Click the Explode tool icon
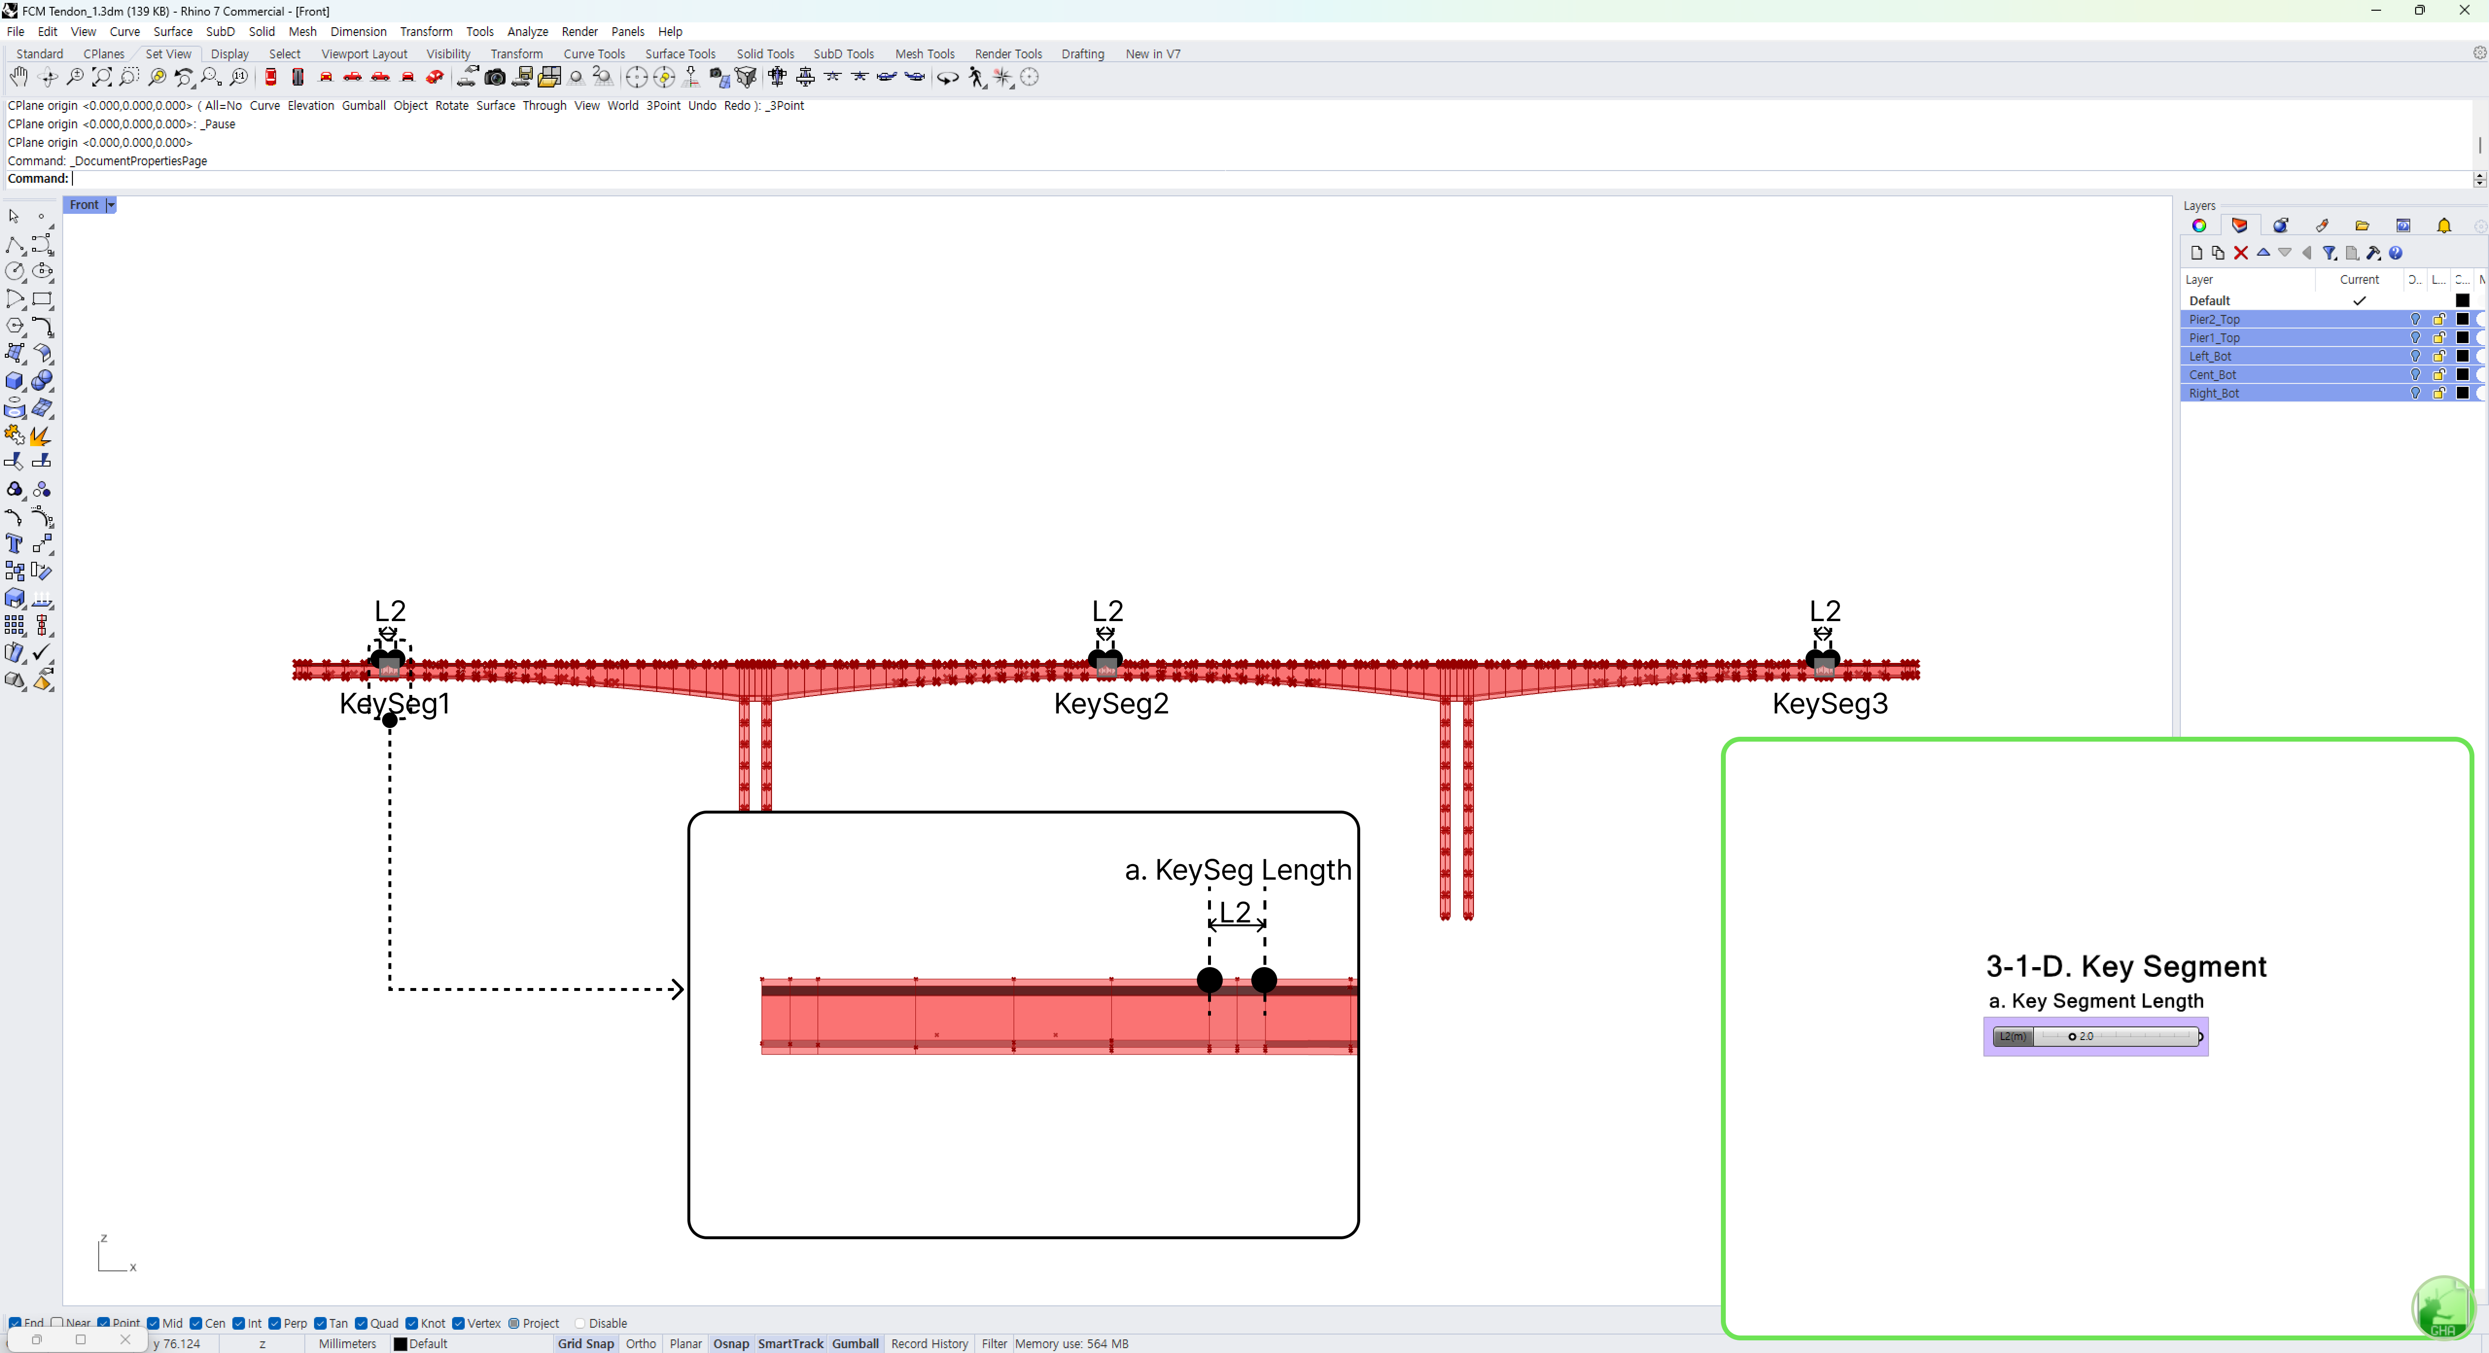Viewport: 2489px width, 1353px height. coord(41,435)
